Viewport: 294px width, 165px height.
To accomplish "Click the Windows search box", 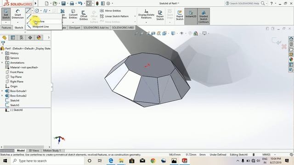I will coord(47,161).
